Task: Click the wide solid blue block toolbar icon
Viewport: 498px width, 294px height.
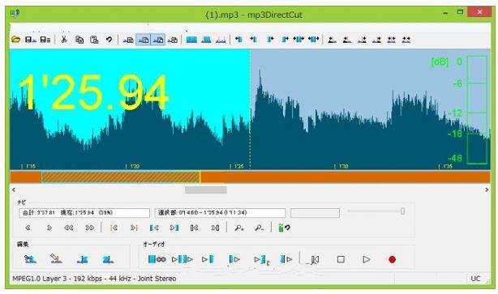Action: tap(191, 40)
